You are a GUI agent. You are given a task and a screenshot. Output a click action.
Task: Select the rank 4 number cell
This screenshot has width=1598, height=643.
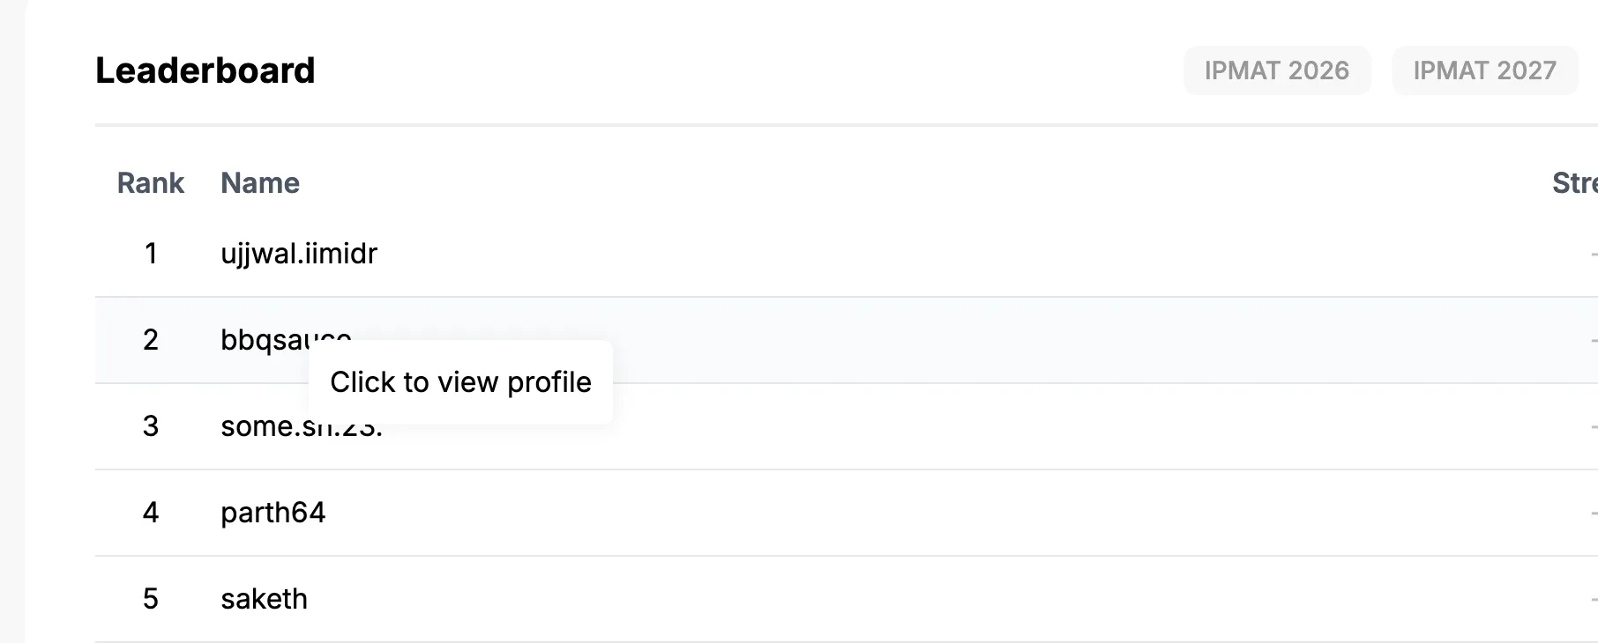coord(151,513)
